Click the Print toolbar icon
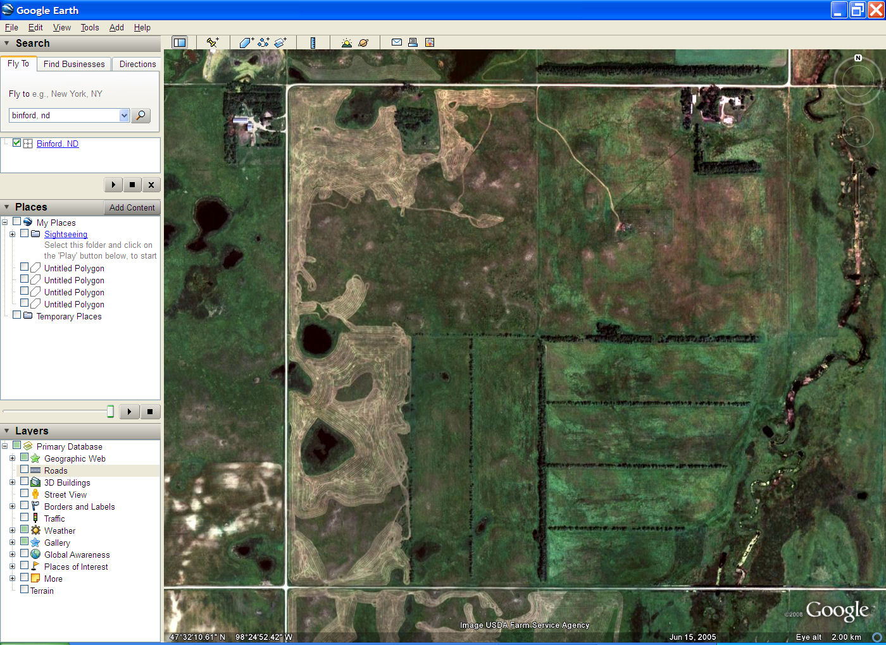The image size is (886, 645). click(413, 42)
